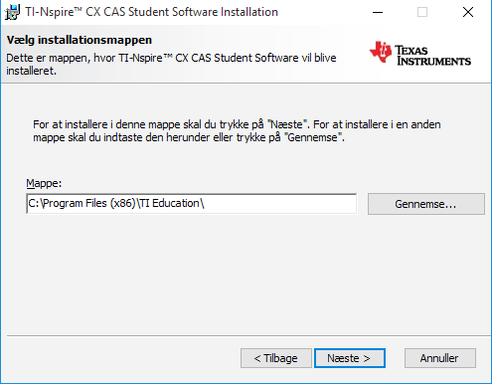Click the greyed-out maximize window button
The image size is (492, 384).
point(422,12)
